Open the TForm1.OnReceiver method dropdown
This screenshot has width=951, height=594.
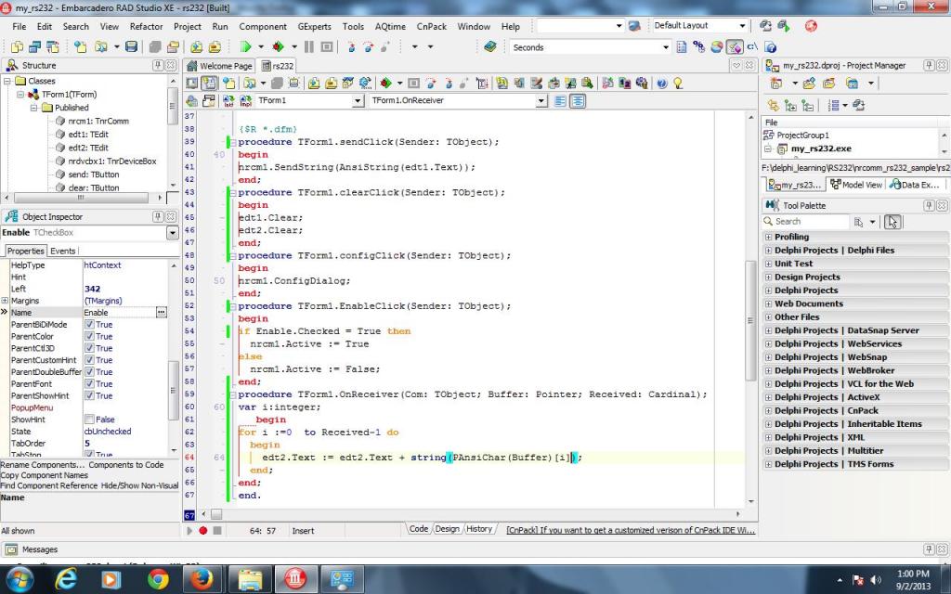coord(541,100)
